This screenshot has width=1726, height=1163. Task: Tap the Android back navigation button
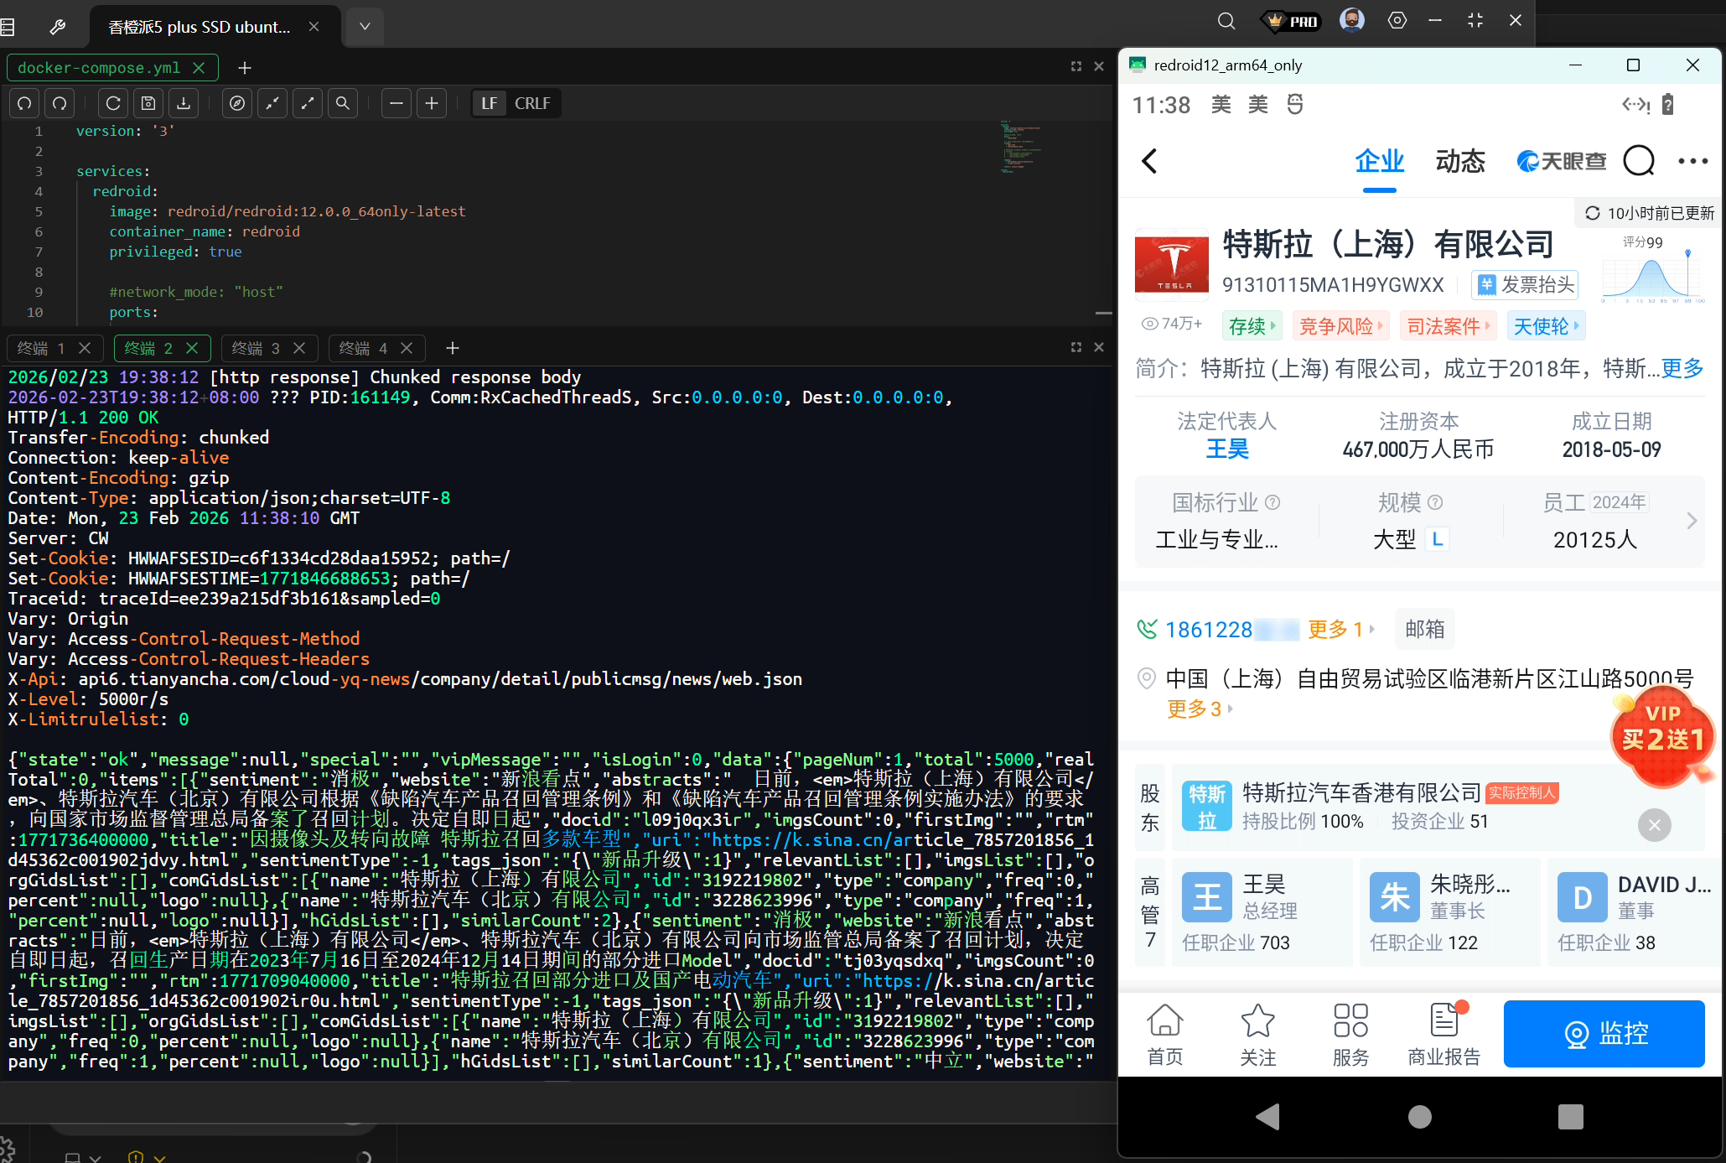[1268, 1117]
